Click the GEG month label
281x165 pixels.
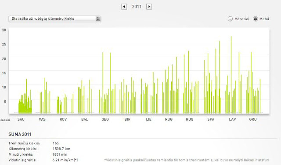click(x=105, y=119)
